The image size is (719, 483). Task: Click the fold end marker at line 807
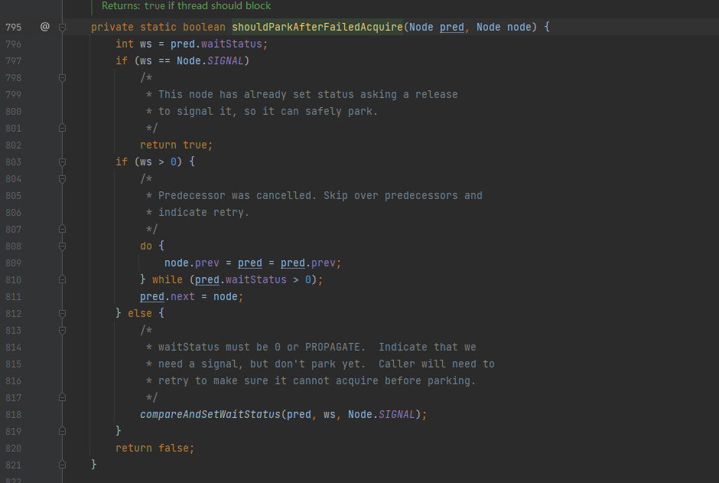(x=63, y=229)
